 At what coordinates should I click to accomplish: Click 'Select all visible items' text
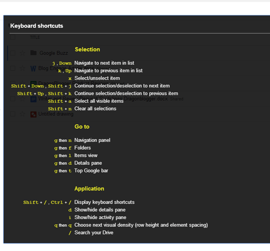(99, 101)
